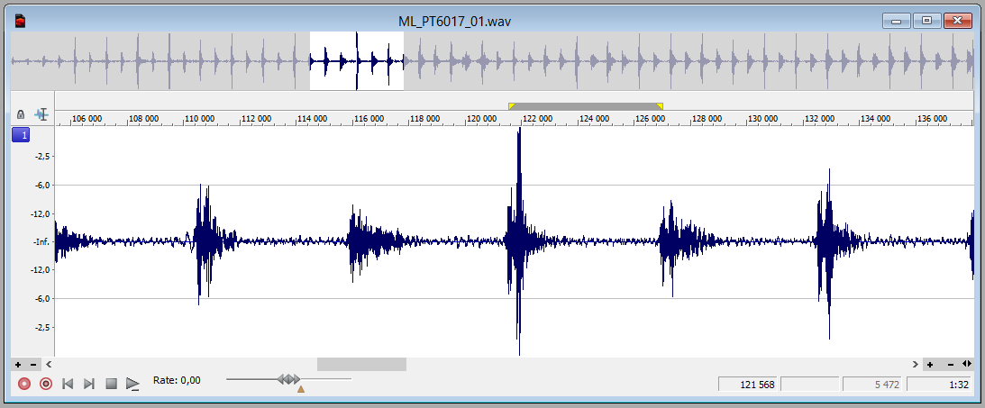Click the Record button

[x=24, y=384]
